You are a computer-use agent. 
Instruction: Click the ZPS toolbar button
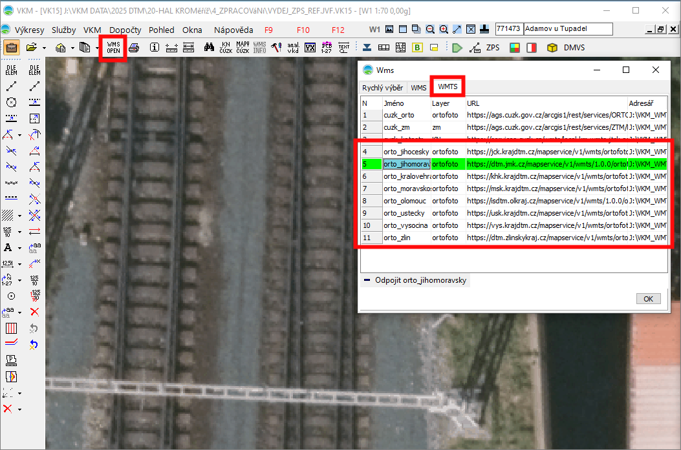(x=493, y=48)
